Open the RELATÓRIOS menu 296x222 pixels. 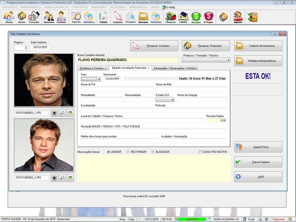click(118, 7)
